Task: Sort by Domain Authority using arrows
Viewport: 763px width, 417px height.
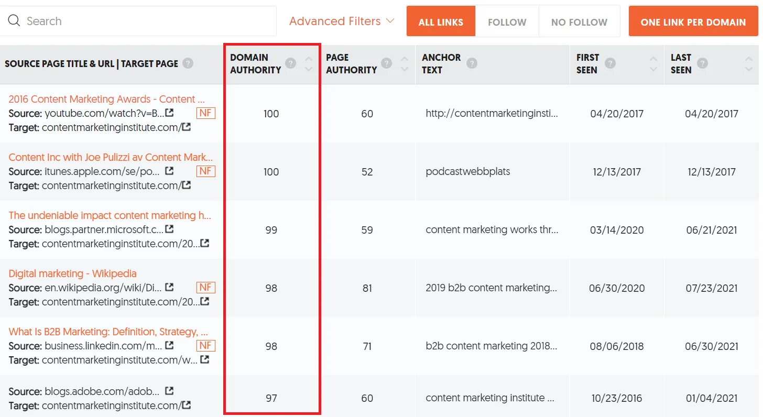Action: point(309,63)
